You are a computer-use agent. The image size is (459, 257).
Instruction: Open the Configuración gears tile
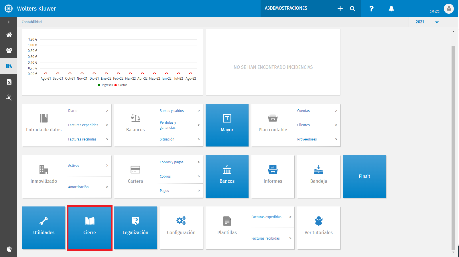pos(181,228)
